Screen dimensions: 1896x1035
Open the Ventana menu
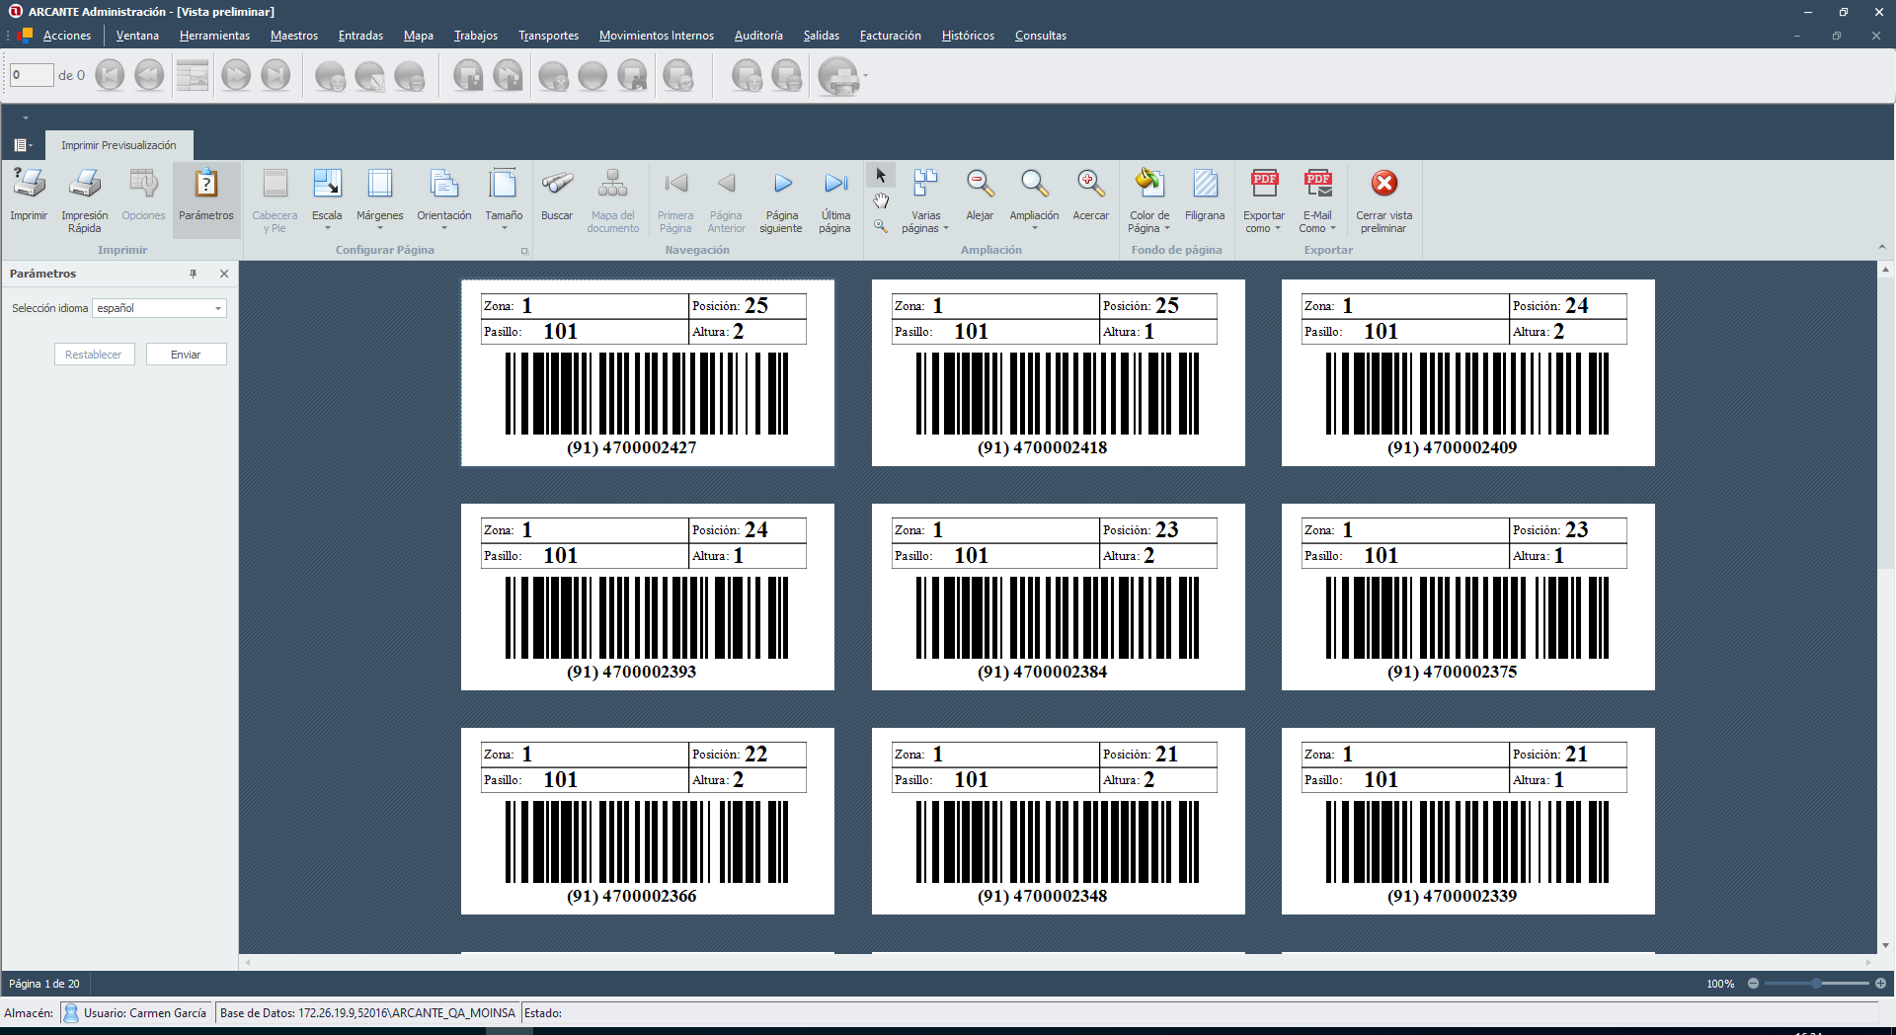coord(137,36)
